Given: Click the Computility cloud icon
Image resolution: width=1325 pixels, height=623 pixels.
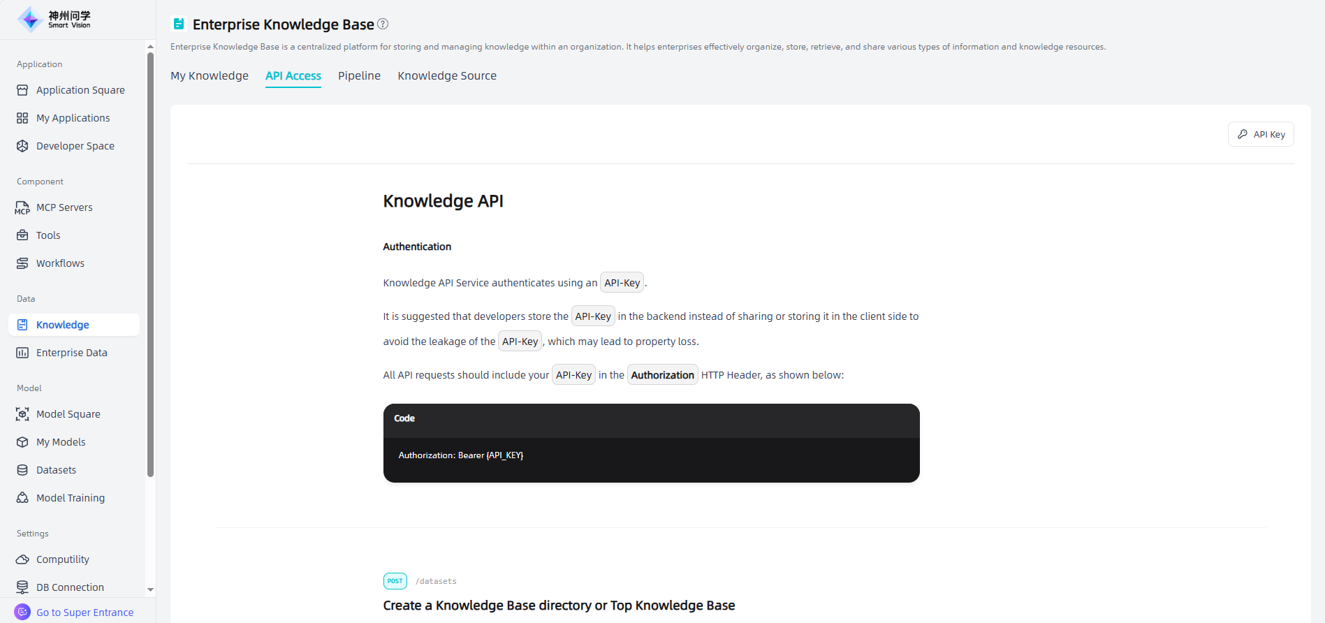Looking at the screenshot, I should 22,559.
